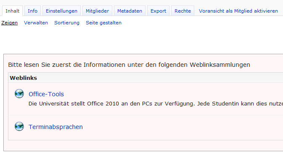Open the Sortierung subtab
This screenshot has width=283, height=158.
[x=67, y=23]
